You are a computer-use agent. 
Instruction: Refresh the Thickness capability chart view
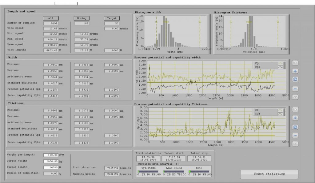295,126
